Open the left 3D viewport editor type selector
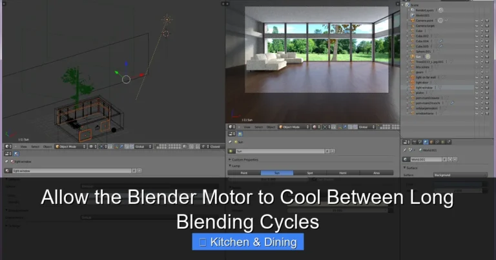The width and height of the screenshot is (496, 260). click(x=8, y=146)
